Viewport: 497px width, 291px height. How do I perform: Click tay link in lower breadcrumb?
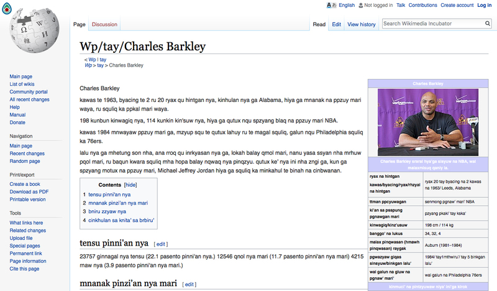100,65
